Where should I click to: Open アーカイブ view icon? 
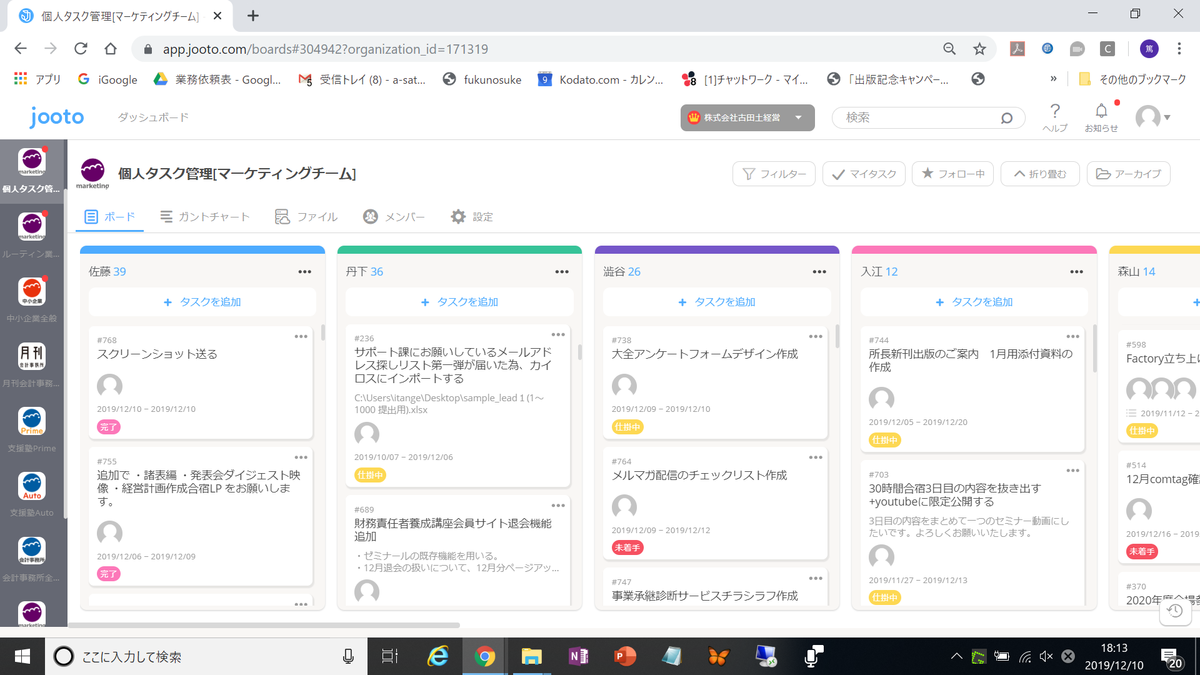(1105, 173)
